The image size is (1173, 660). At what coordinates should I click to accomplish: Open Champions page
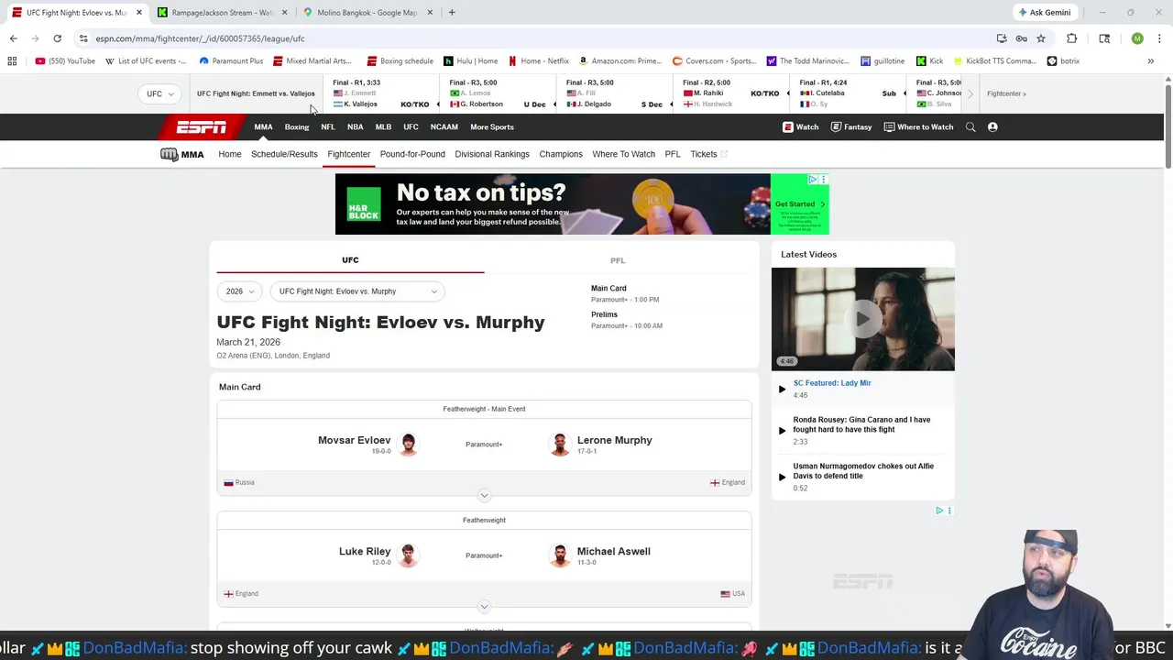point(561,154)
